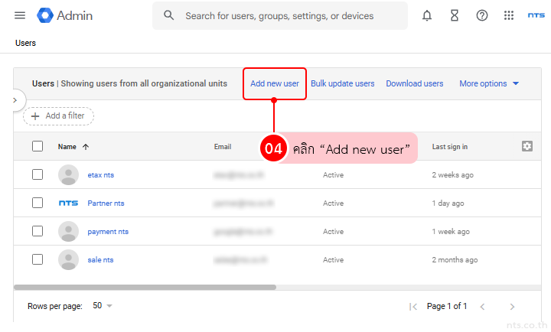This screenshot has width=551, height=332.
Task: Click the Google Admin logo
Action: click(67, 15)
